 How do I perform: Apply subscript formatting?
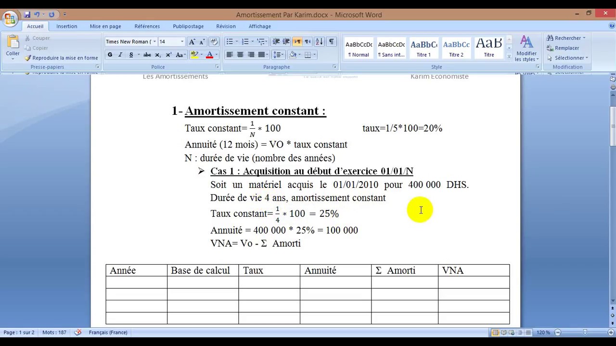click(x=158, y=55)
